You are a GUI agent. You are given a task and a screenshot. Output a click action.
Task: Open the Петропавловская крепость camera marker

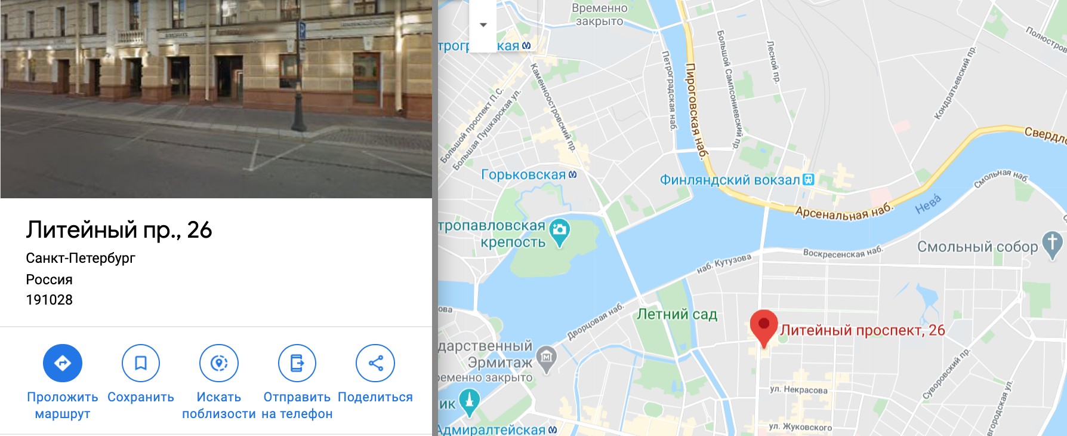[559, 234]
